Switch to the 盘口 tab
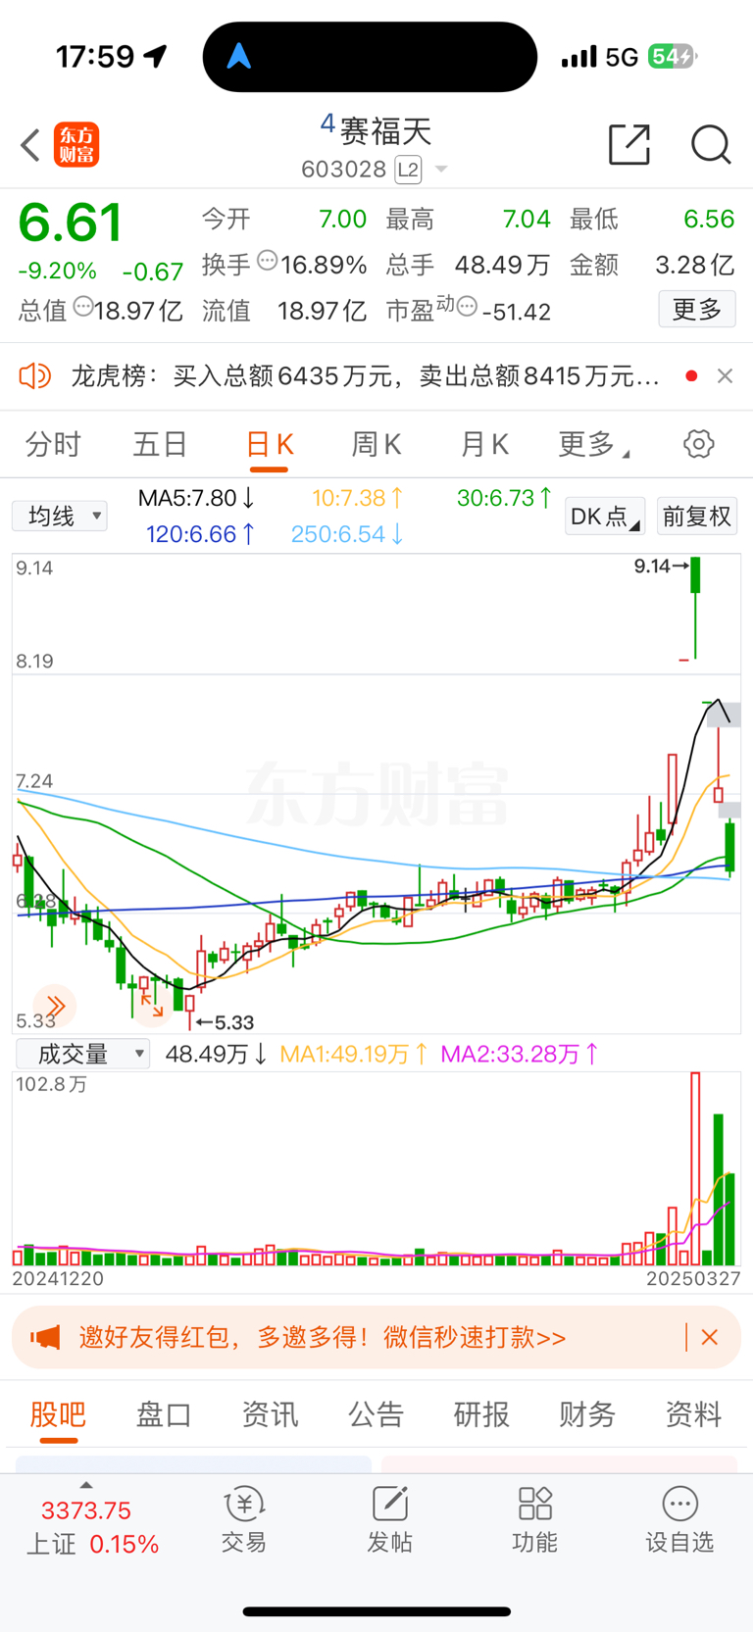The width and height of the screenshot is (754, 1632). pyautogui.click(x=164, y=1414)
